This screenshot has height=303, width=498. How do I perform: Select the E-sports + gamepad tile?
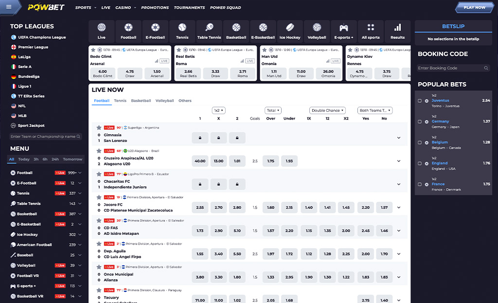[344, 32]
